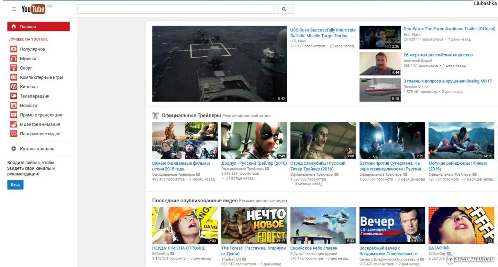Open The Forest - Растяжка video title
Viewport: 498px width, 267px height.
point(253,251)
